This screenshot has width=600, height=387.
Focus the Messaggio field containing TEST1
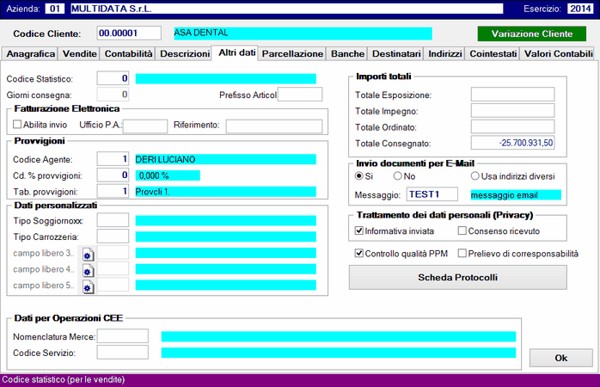point(432,194)
